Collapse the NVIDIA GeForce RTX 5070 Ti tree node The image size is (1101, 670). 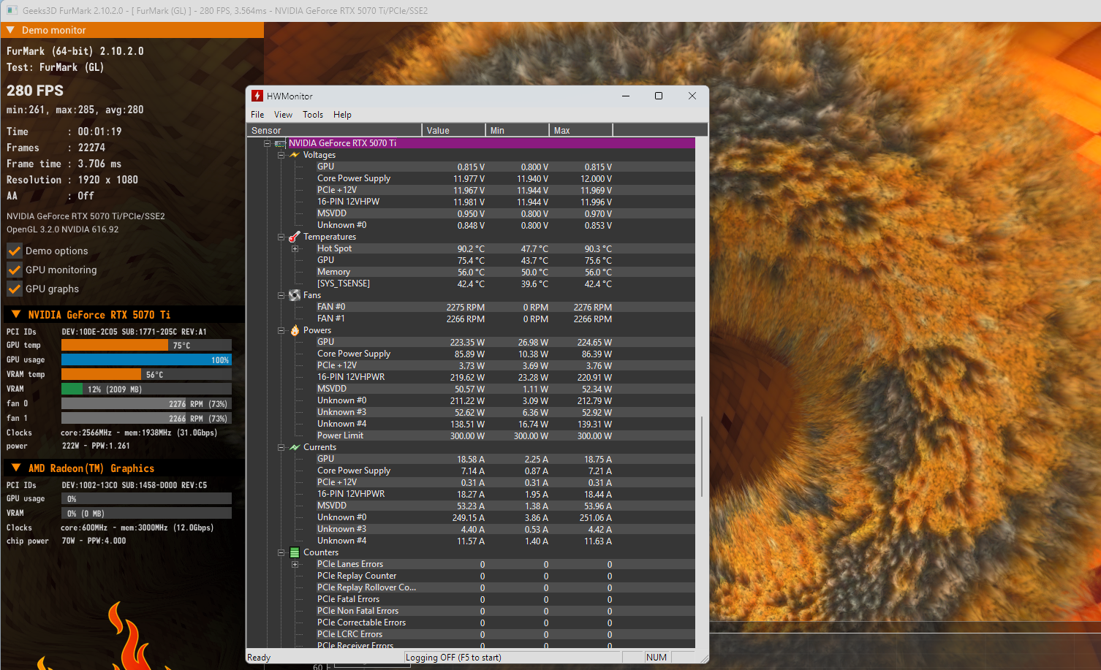point(267,143)
